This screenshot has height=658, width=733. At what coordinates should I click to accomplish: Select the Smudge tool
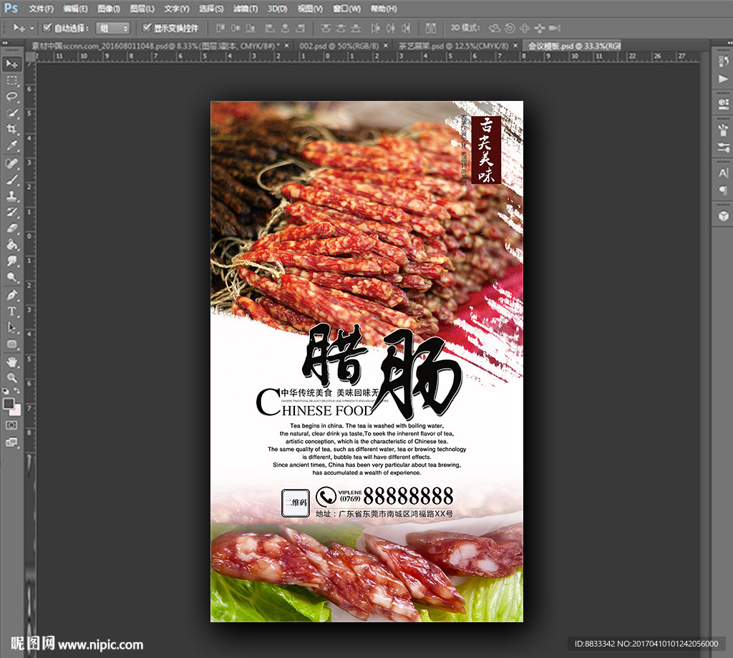(x=11, y=261)
